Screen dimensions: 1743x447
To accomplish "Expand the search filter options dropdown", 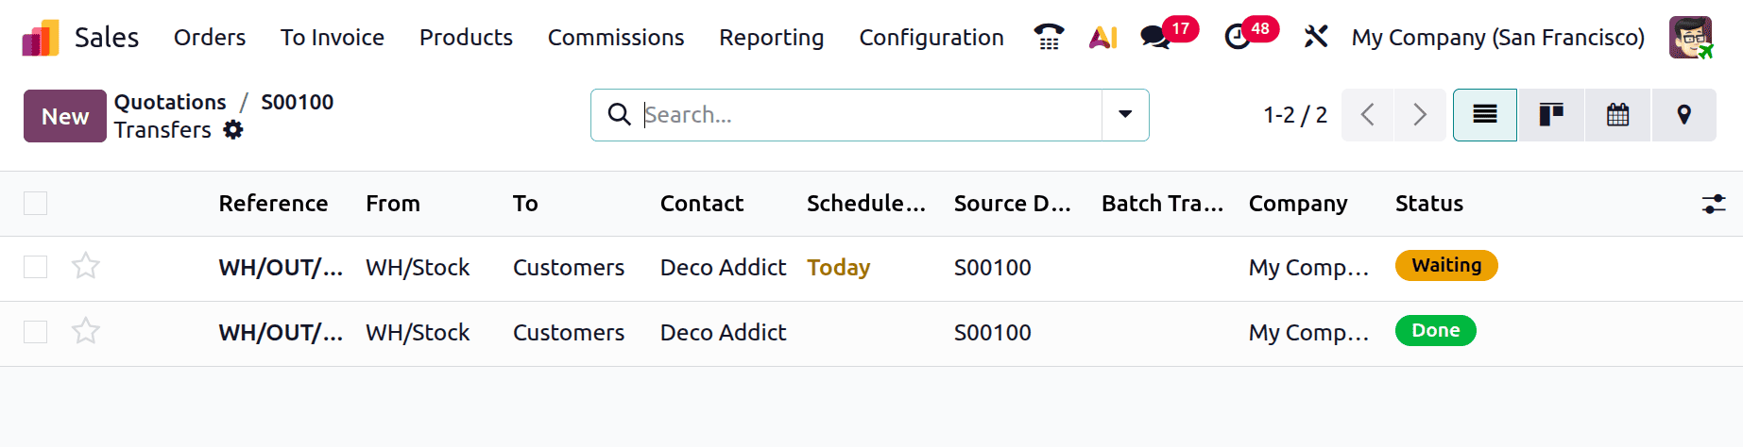I will (x=1125, y=115).
